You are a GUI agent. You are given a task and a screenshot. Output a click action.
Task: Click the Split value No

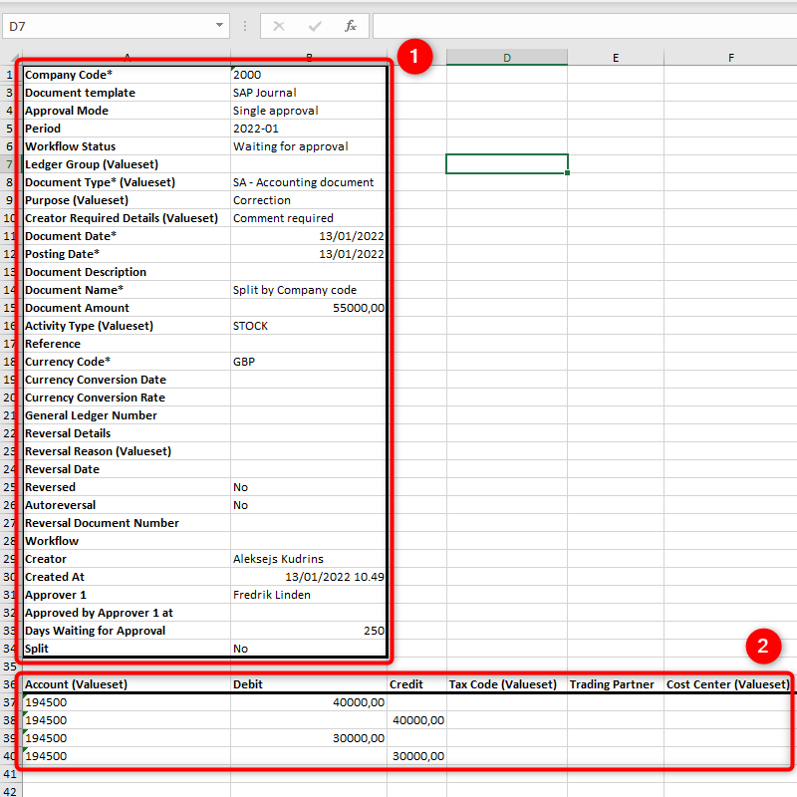coord(308,649)
